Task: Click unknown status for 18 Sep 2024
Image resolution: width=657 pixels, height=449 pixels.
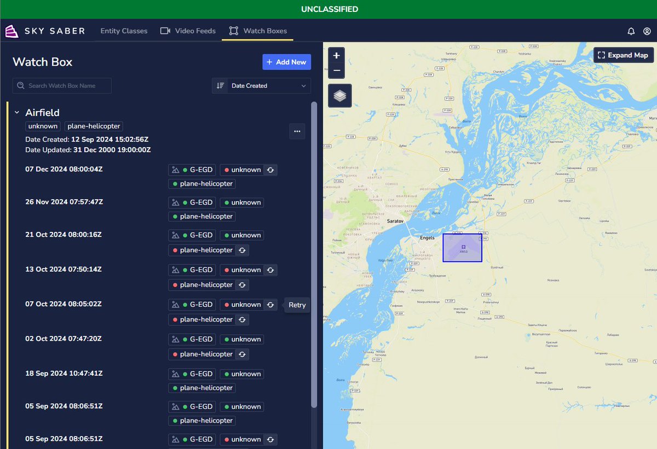Action: [x=242, y=374]
